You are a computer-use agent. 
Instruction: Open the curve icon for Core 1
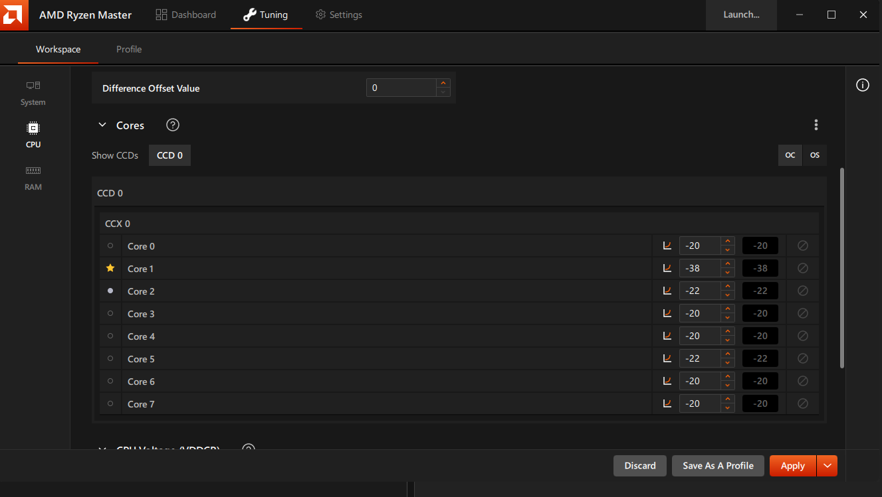click(x=667, y=268)
